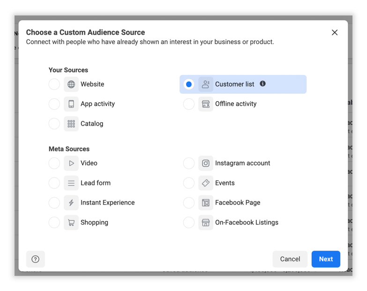367x291 pixels.
Task: Click the Catalog grid icon
Action: (71, 124)
